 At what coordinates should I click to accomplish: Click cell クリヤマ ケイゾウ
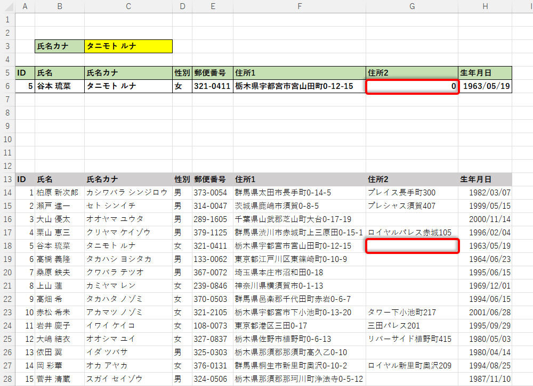[x=128, y=233]
